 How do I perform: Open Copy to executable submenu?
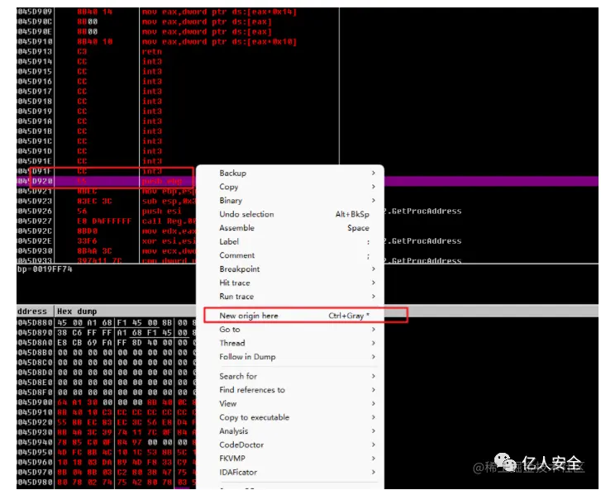[x=290, y=417]
